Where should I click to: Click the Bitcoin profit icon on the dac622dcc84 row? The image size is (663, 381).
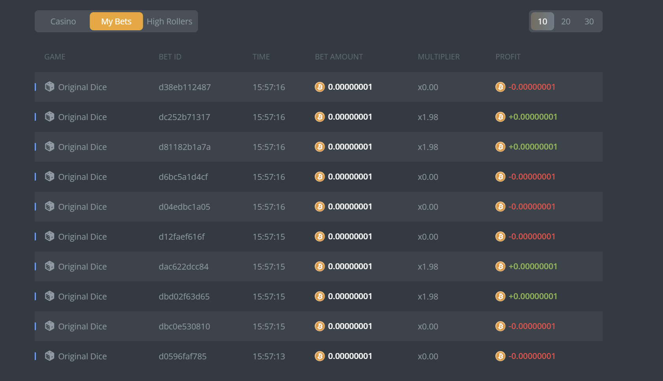pyautogui.click(x=500, y=266)
